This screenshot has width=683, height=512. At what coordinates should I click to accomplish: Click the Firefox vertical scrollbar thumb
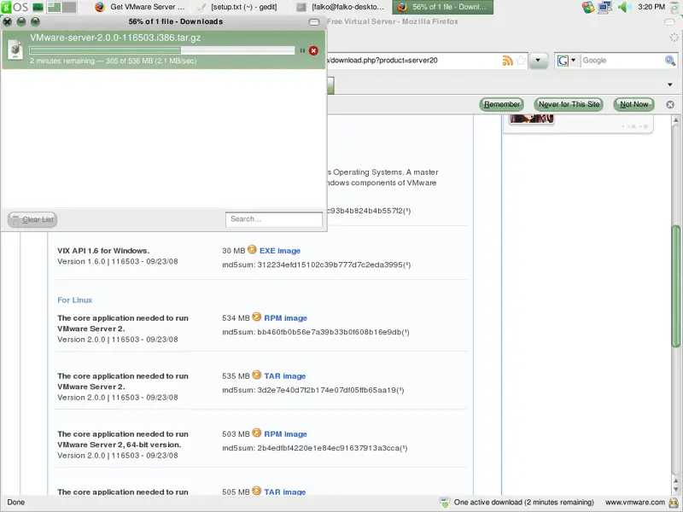pos(675,286)
